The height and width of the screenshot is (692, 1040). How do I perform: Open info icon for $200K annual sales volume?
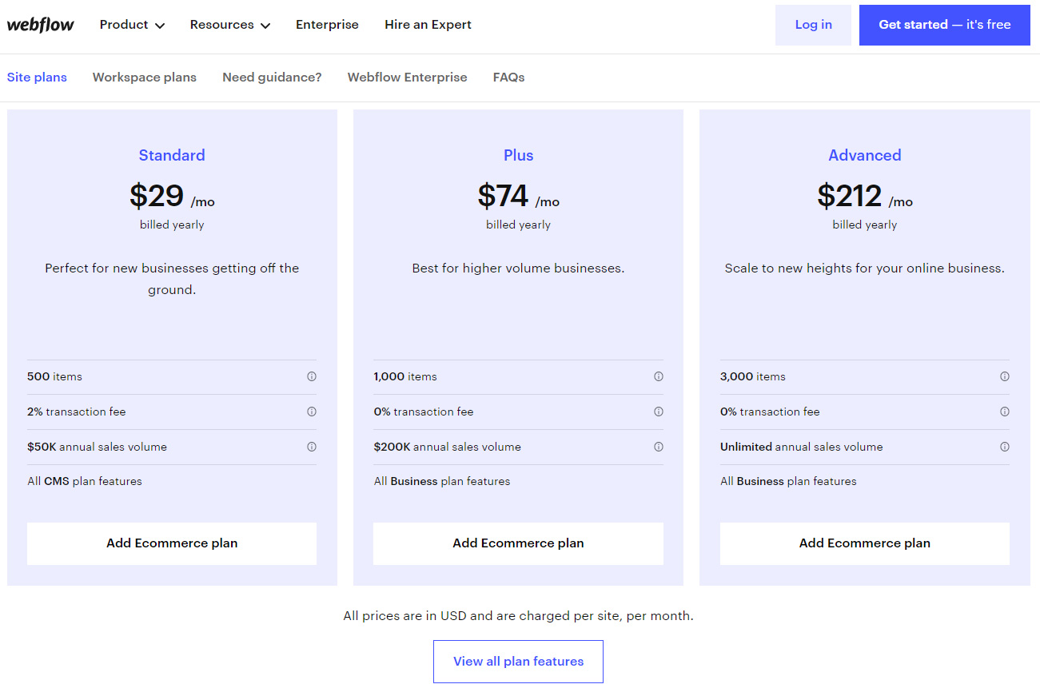[x=659, y=447]
